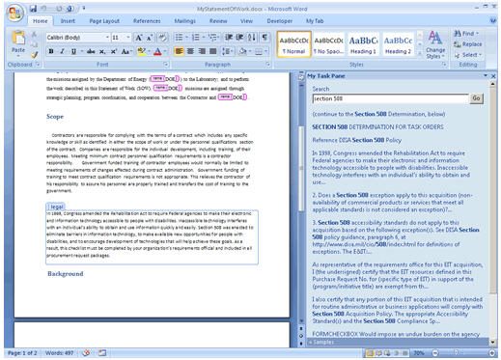The height and width of the screenshot is (360, 501).
Task: Click Replace in Editing group
Action: coord(467,44)
